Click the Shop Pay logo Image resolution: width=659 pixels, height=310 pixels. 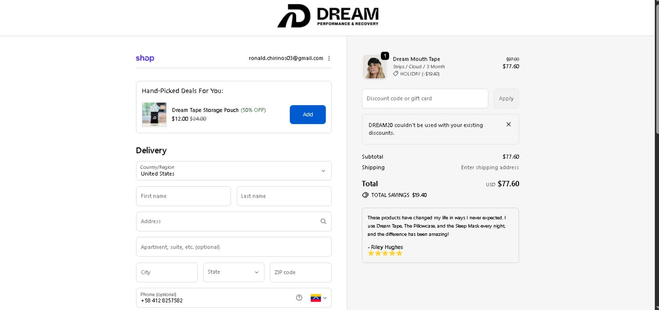pos(145,58)
